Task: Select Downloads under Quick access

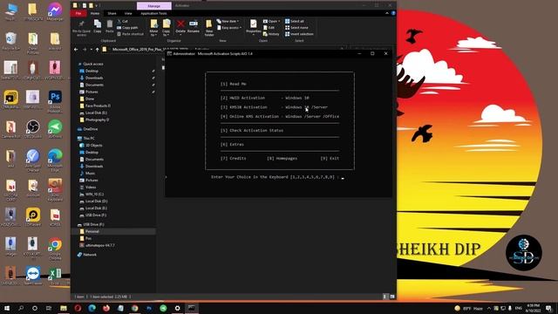Action: [x=94, y=78]
